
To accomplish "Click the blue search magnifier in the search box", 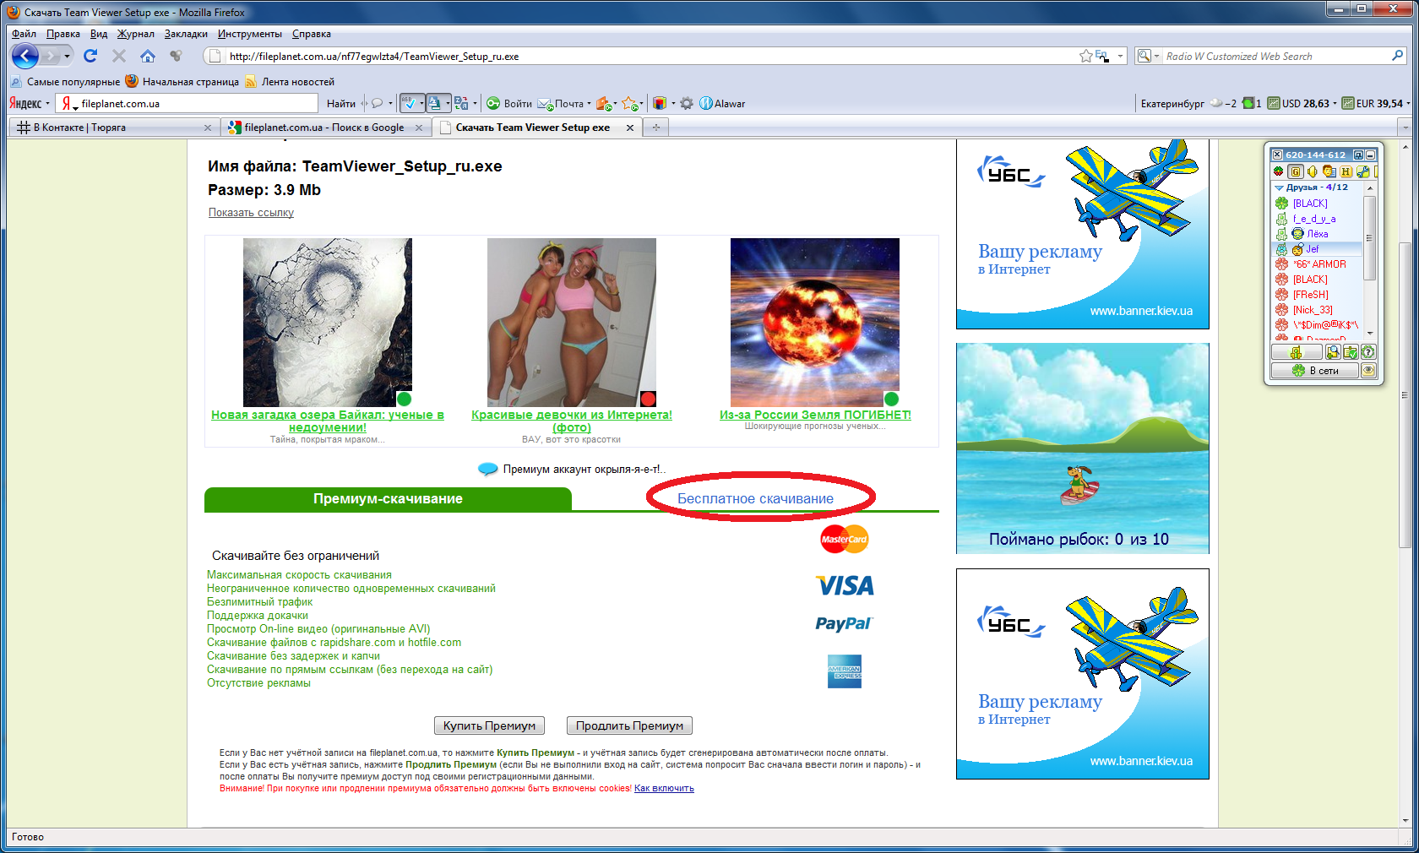I will point(1397,56).
